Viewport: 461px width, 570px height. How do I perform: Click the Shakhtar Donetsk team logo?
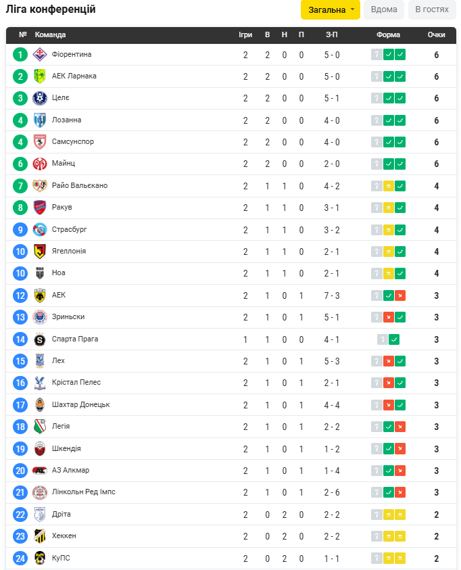point(40,405)
